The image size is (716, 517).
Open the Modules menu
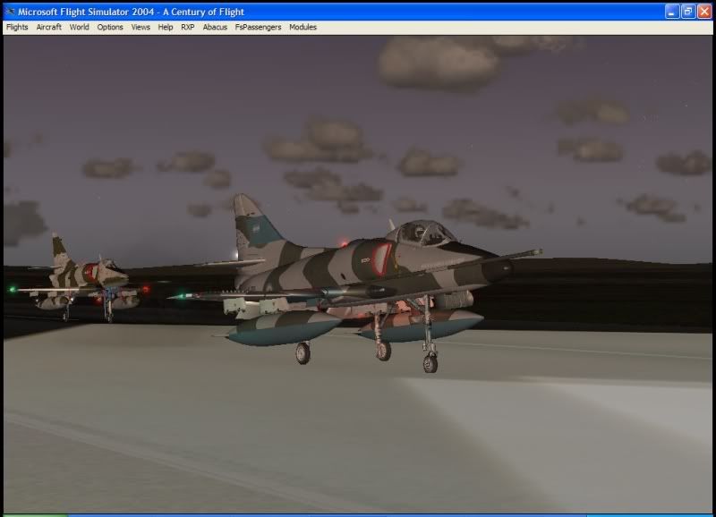(x=303, y=28)
